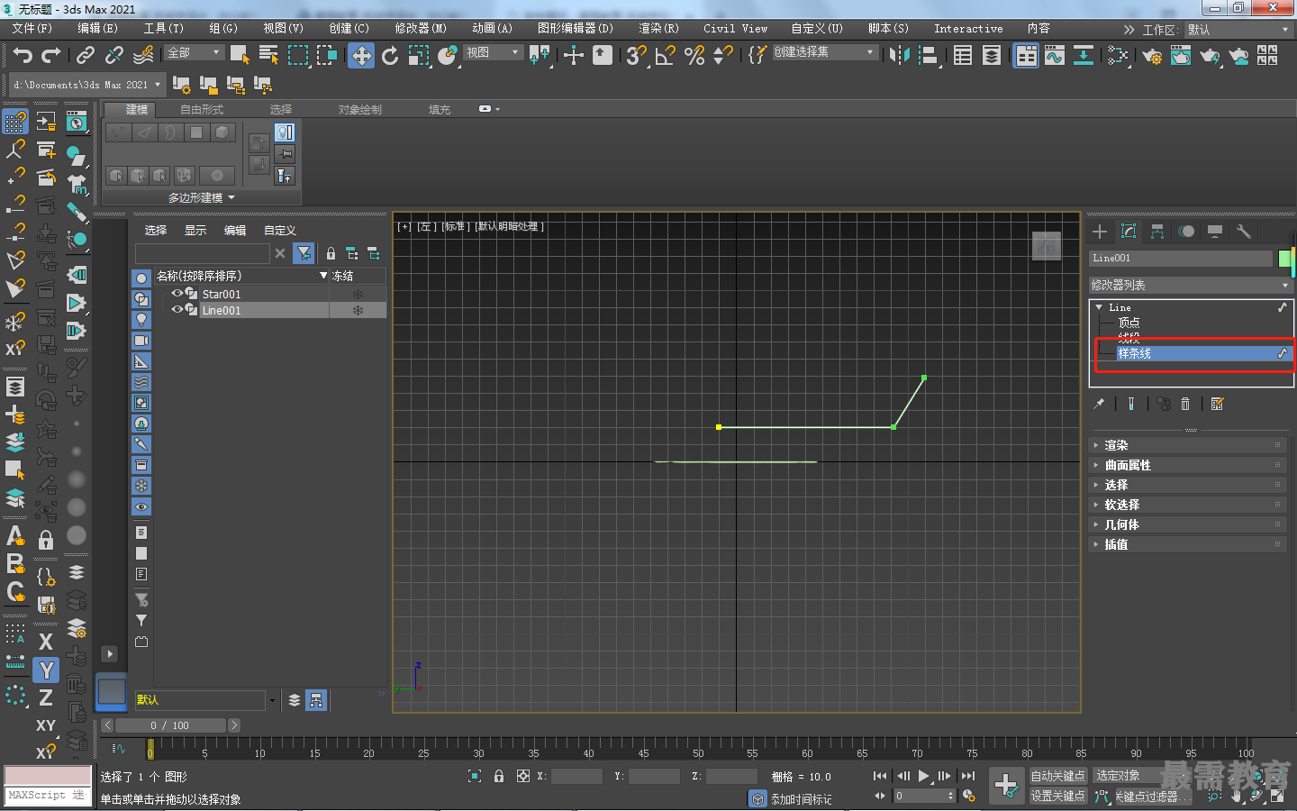
Task: Toggle the selection lock padlock in status bar
Action: coord(499,776)
